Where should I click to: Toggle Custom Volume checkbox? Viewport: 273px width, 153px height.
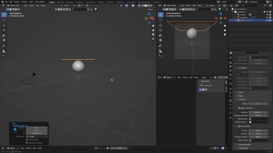pyautogui.click(x=250, y=75)
